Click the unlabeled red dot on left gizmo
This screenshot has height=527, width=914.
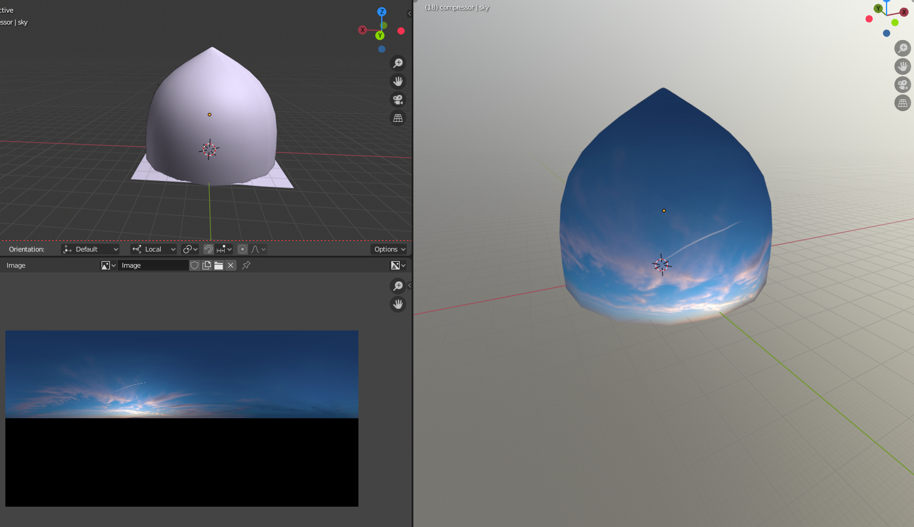point(401,31)
